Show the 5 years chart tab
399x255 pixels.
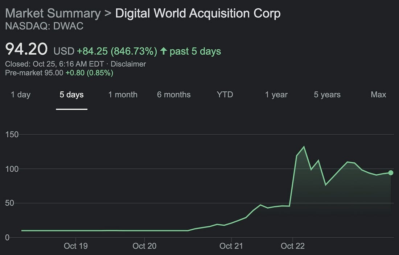327,95
